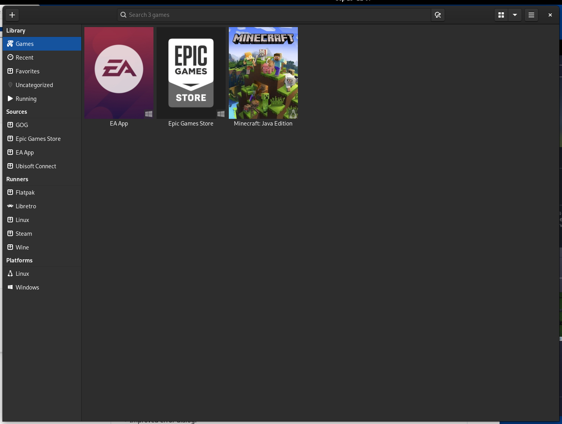Toggle the installed games filter icon

click(438, 15)
